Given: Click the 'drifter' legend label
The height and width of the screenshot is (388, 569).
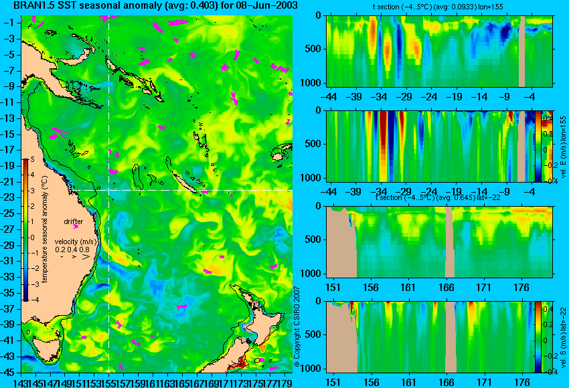Looking at the screenshot, I should (74, 221).
